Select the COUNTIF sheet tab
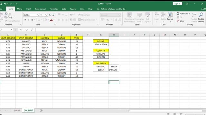Image resolution: width=206 pixels, height=115 pixels. tap(28, 111)
